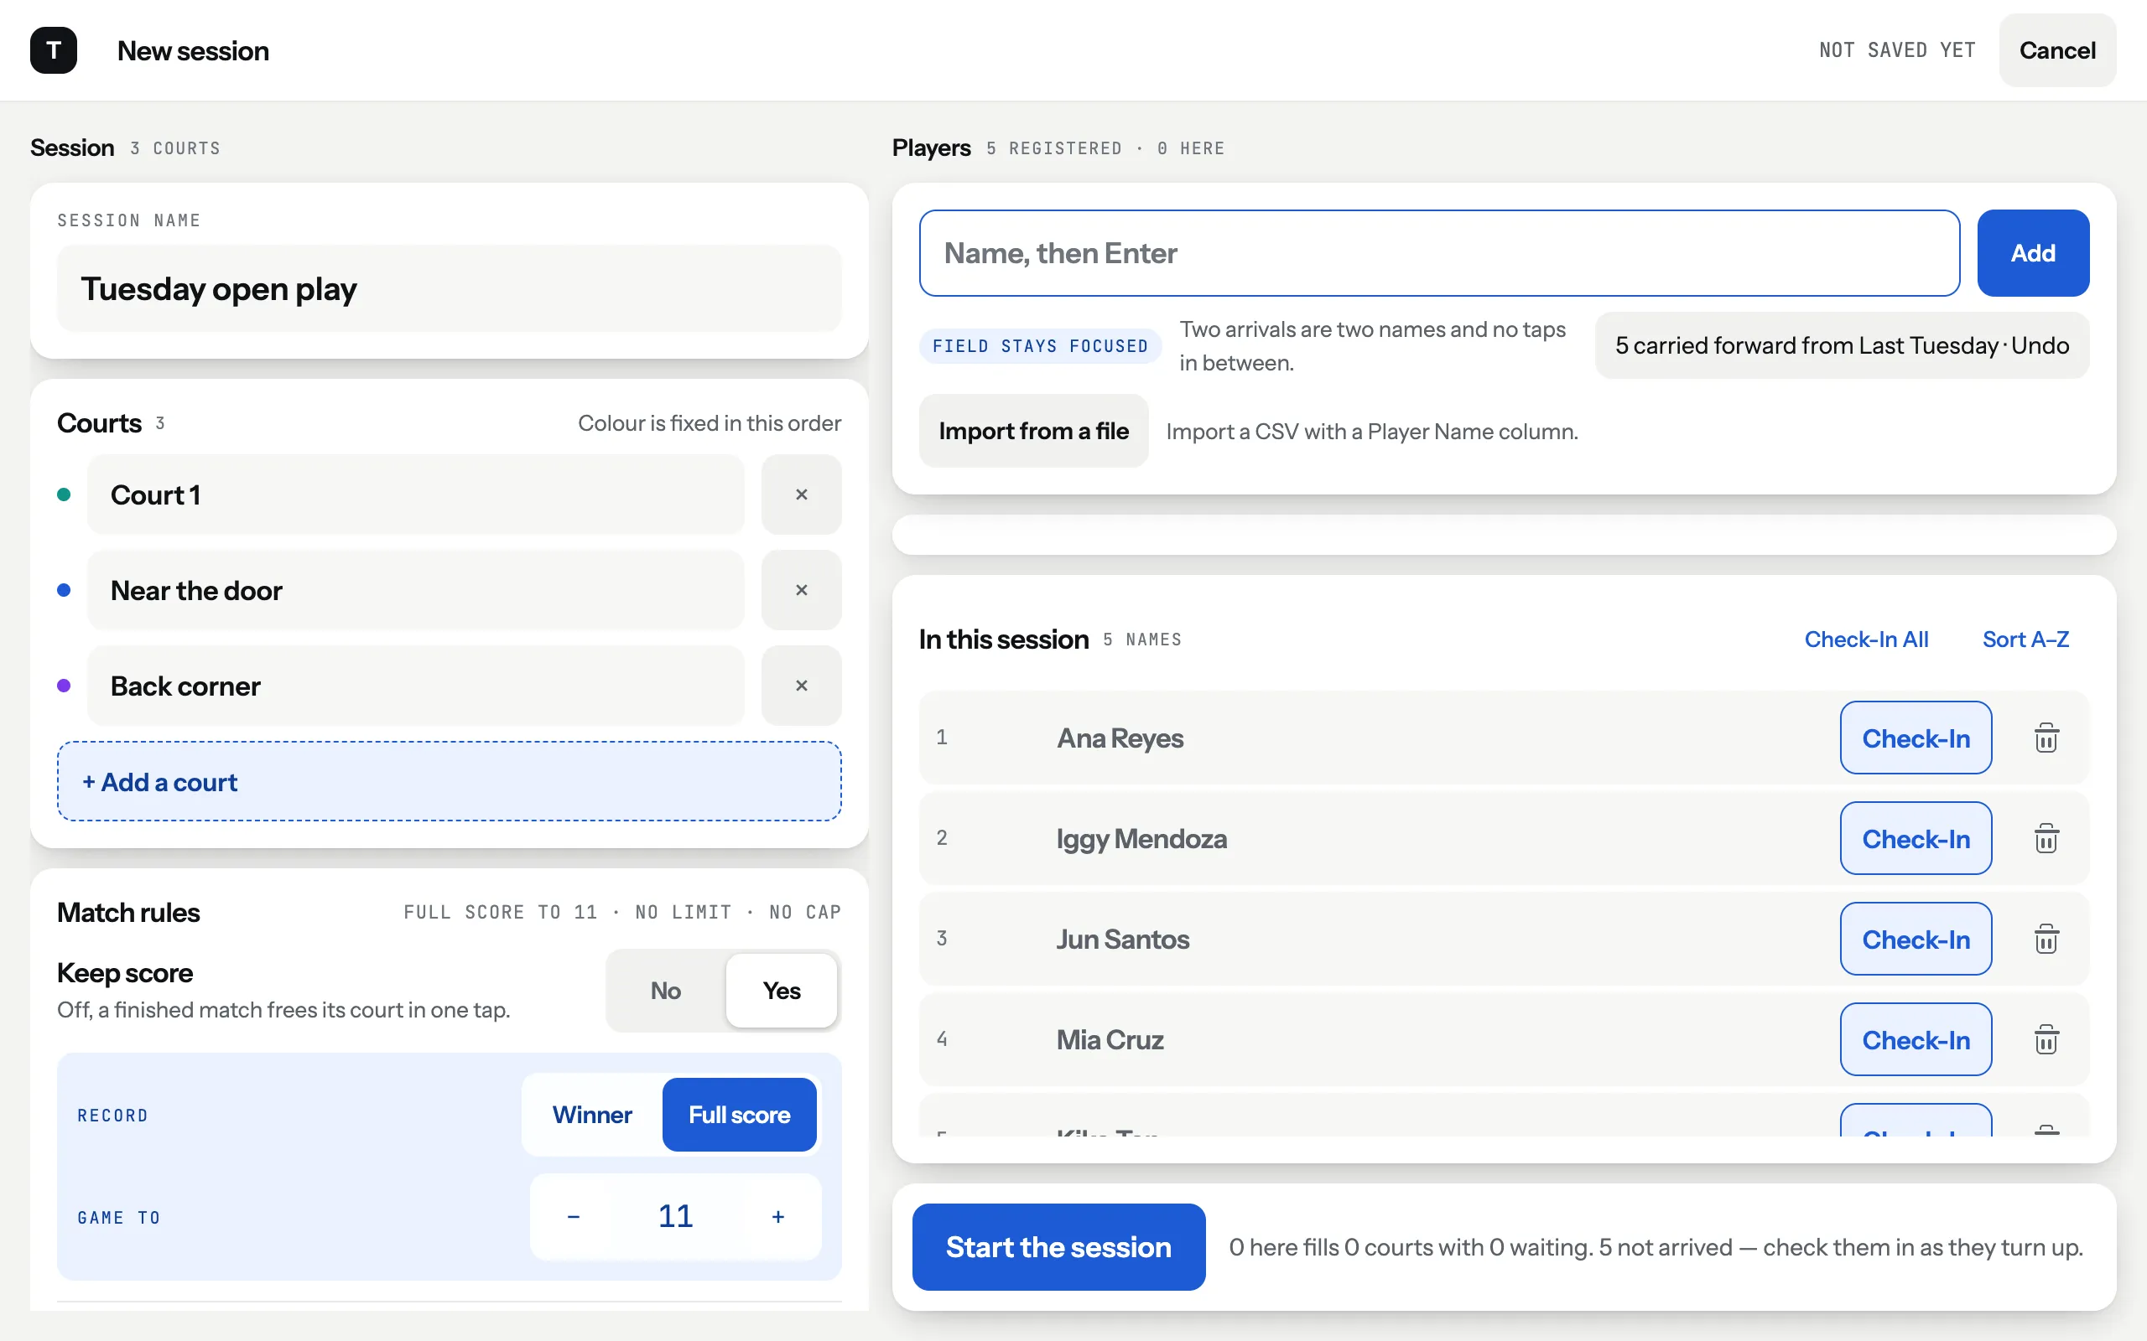Delete Jun Santos using the trash icon
The width and height of the screenshot is (2147, 1341).
pyautogui.click(x=2046, y=939)
